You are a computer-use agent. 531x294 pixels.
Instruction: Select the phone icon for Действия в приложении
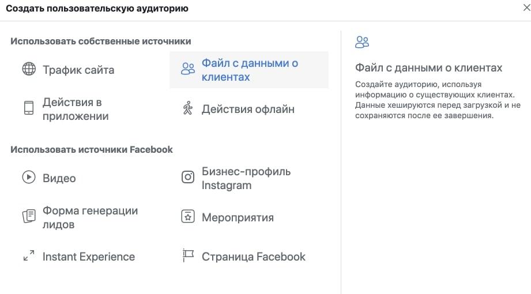pyautogui.click(x=29, y=108)
